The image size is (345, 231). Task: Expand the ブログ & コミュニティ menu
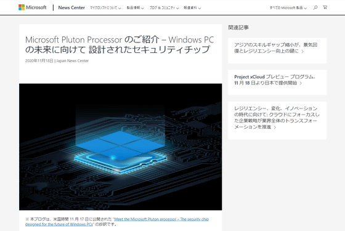pos(164,8)
